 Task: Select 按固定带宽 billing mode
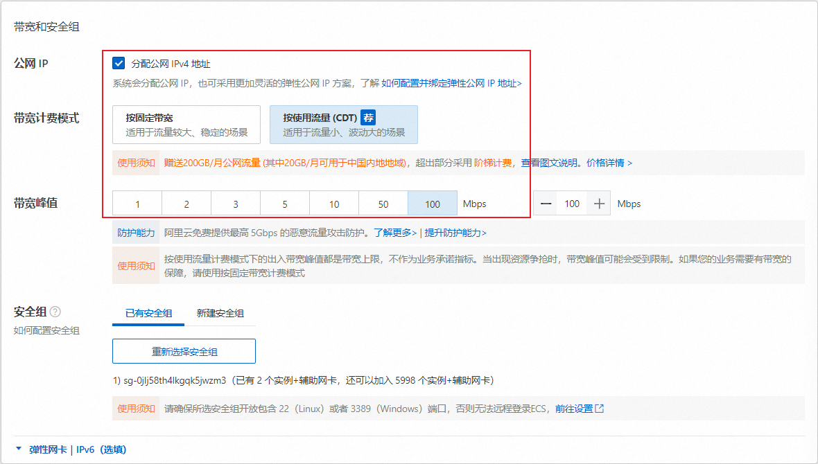tap(186, 125)
